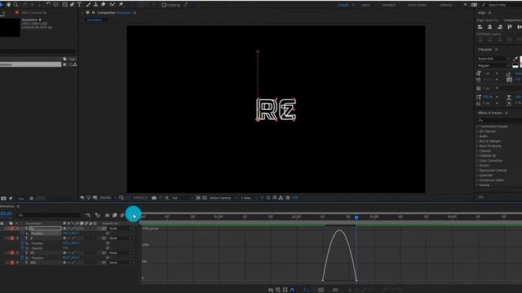Pick font color with Character eyedropper
Screen dimensions: 522x293
515,59
